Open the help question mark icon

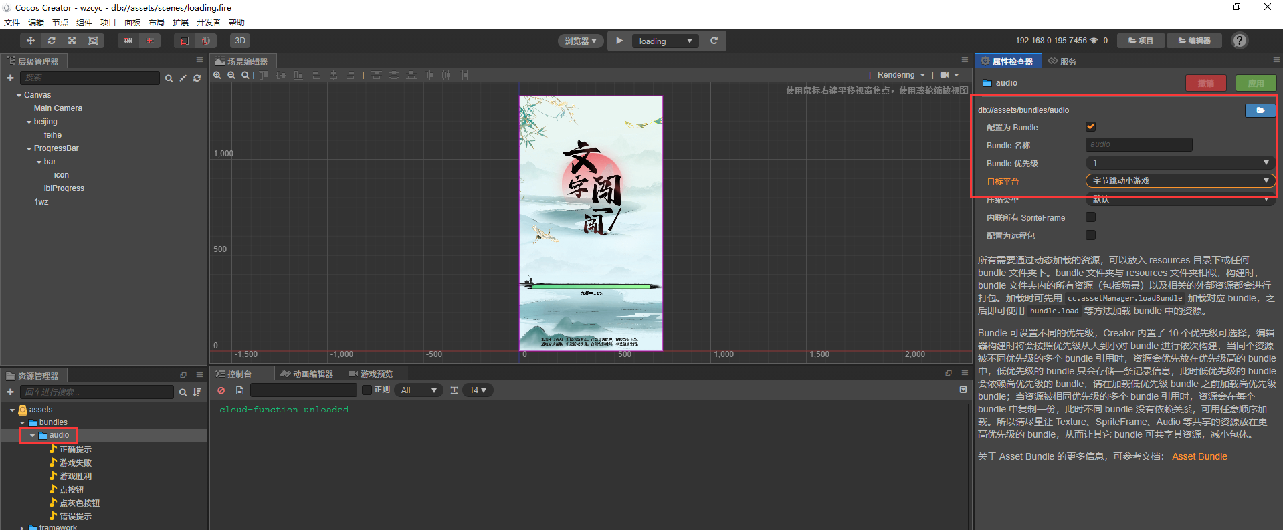tap(1240, 41)
